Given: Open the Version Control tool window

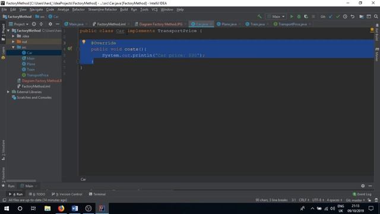Looking at the screenshot, I should pos(67,194).
